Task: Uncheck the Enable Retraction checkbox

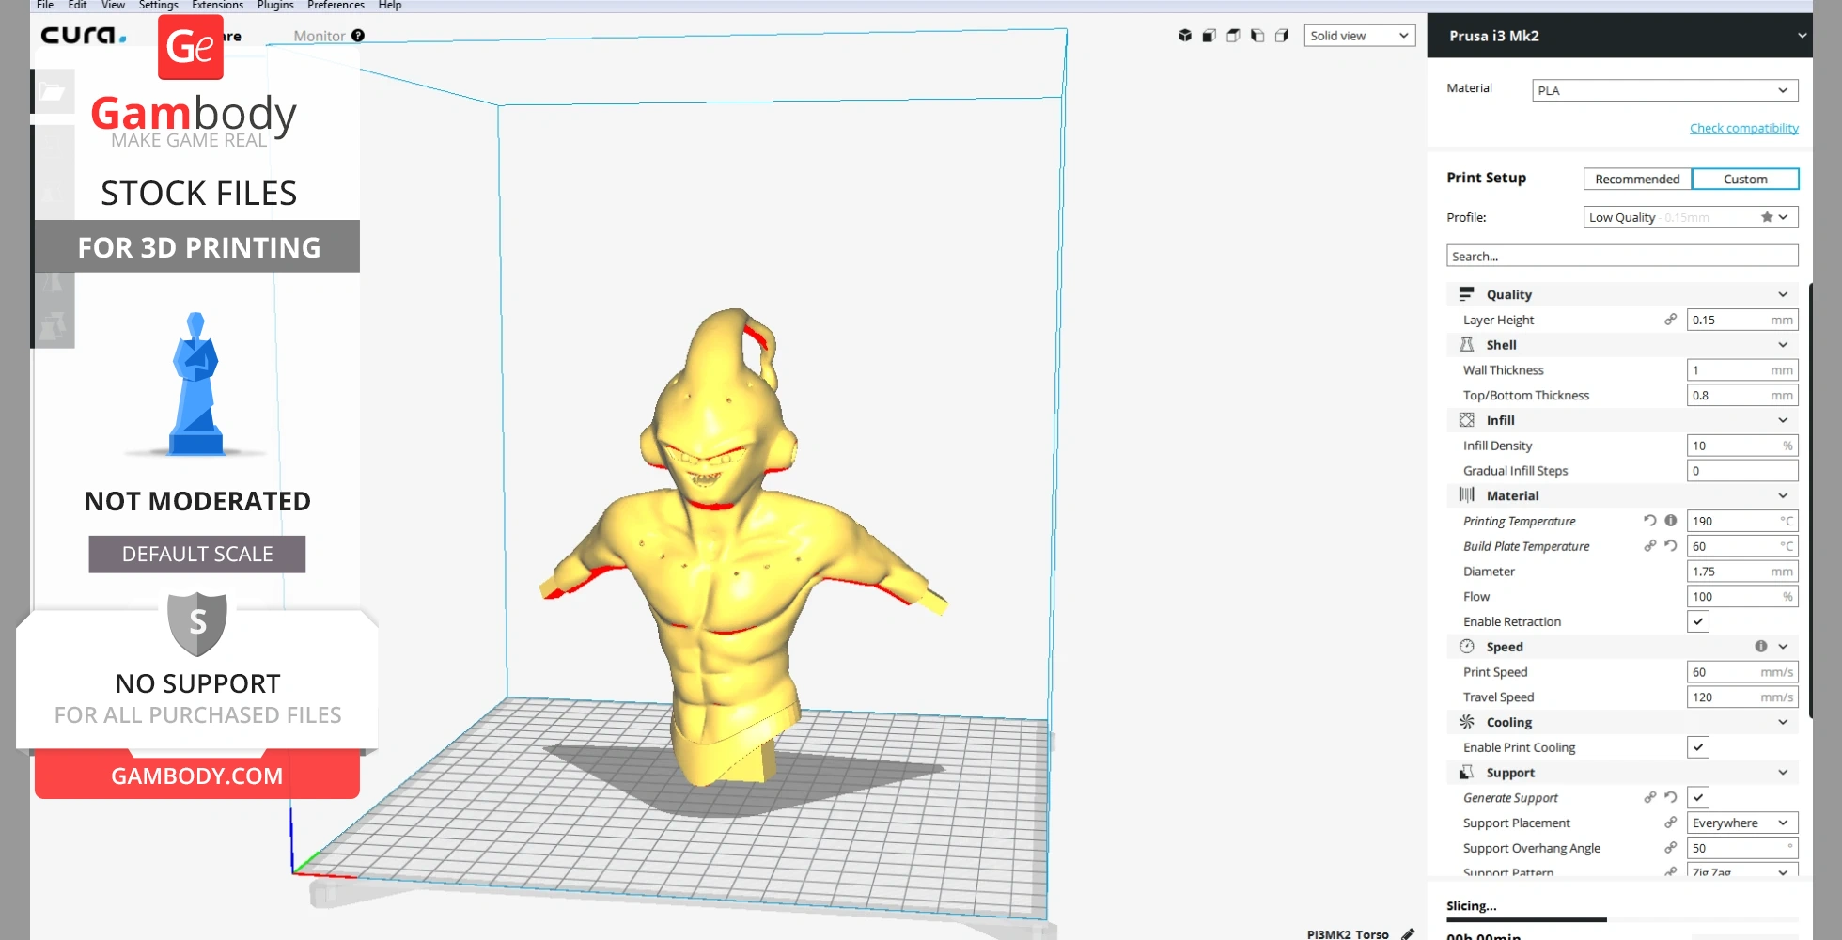Action: pyautogui.click(x=1697, y=621)
